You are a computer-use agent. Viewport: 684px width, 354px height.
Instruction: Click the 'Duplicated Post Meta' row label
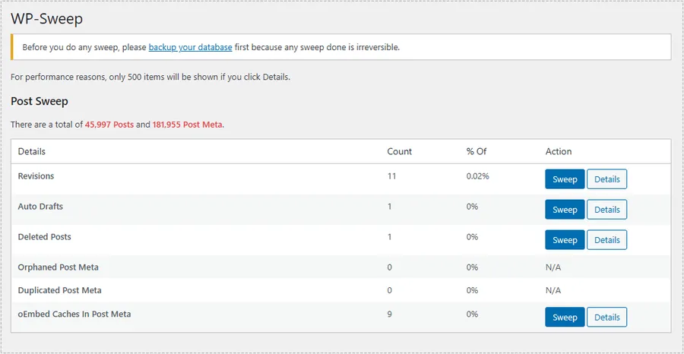coord(60,290)
